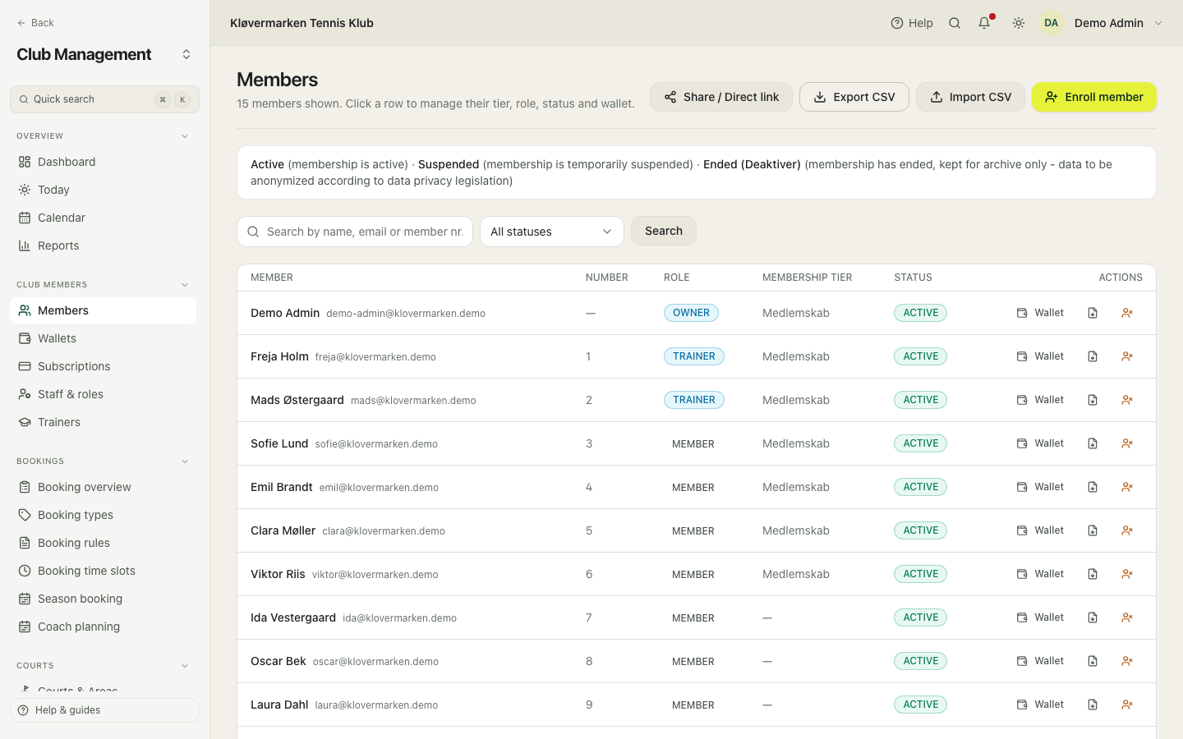
Task: Go Back using sidebar link
Action: [x=35, y=23]
